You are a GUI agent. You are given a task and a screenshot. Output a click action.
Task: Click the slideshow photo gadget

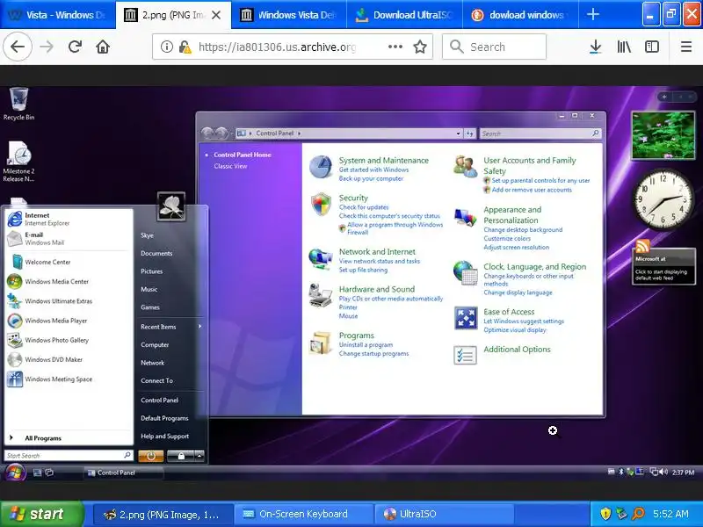pos(663,135)
